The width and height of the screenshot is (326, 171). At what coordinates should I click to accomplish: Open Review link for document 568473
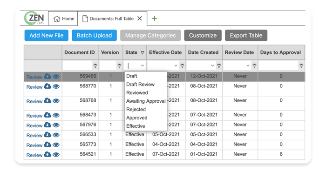pyautogui.click(x=34, y=116)
